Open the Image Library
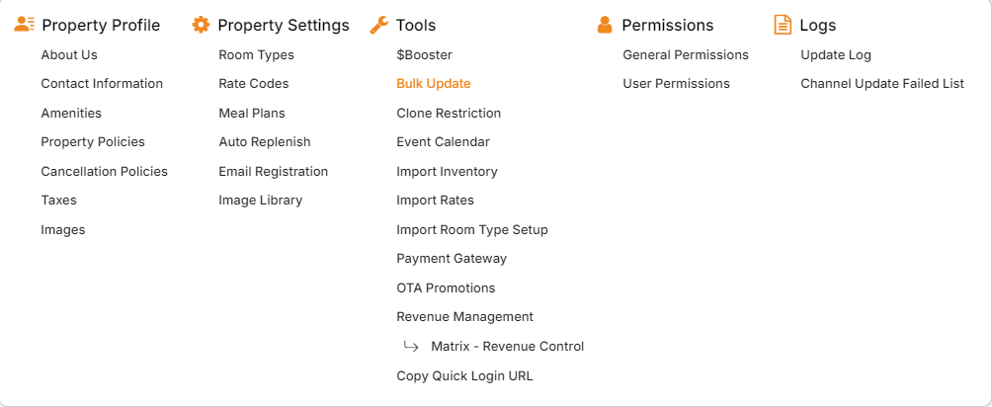Viewport: 992px width, 407px height. pyautogui.click(x=260, y=201)
